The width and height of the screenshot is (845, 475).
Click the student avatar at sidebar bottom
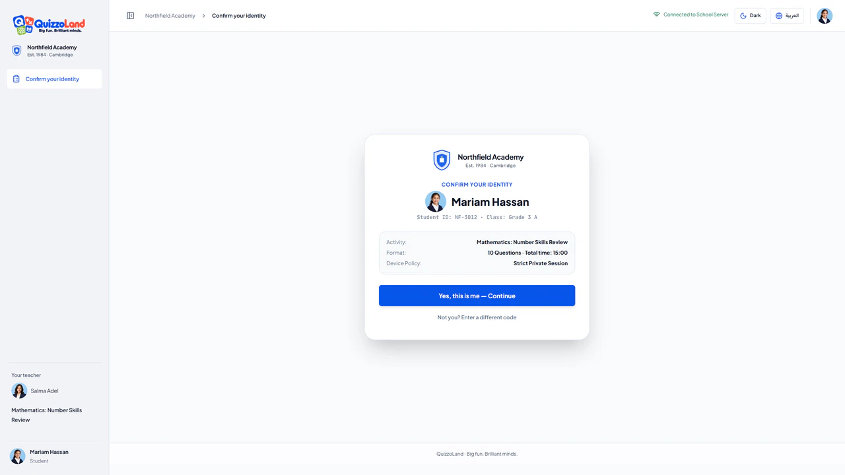(18, 456)
